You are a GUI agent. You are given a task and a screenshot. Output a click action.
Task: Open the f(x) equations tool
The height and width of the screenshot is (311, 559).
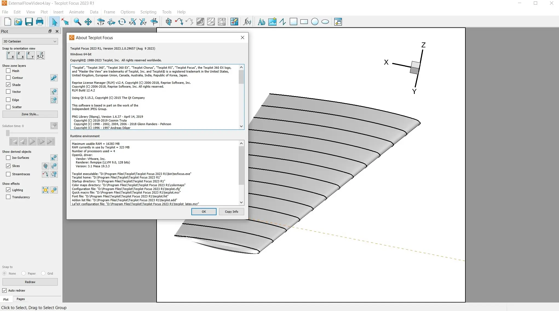coord(247,22)
